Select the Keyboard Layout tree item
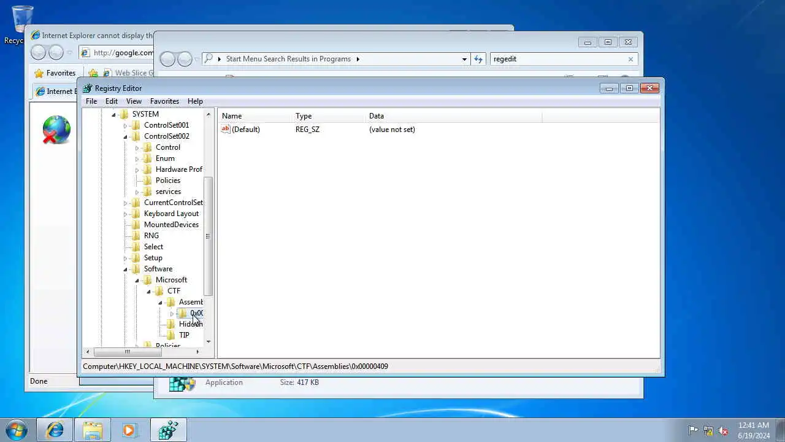785x442 pixels. tap(171, 214)
